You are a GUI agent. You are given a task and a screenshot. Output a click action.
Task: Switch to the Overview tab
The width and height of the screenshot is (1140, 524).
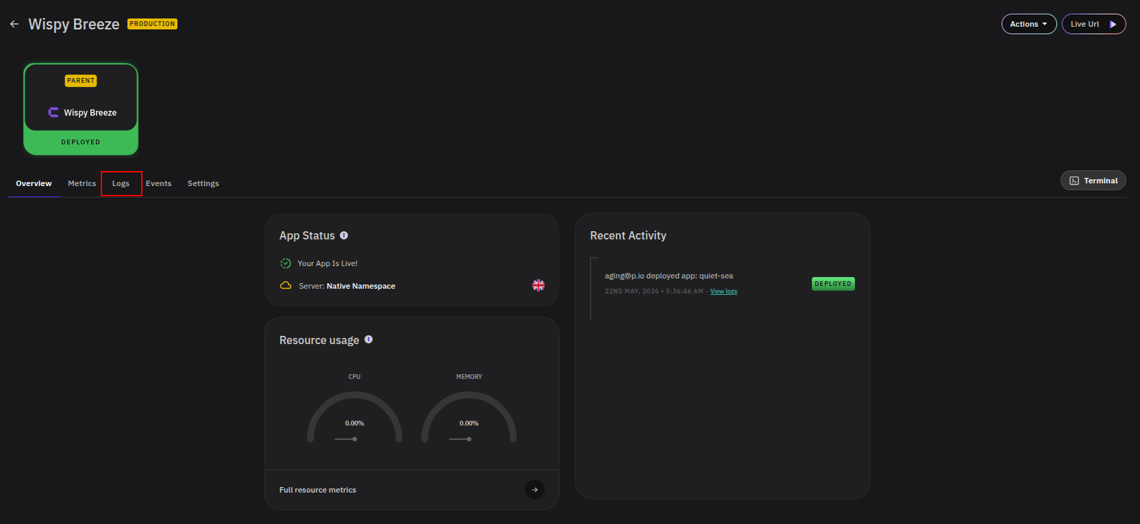[x=34, y=183]
